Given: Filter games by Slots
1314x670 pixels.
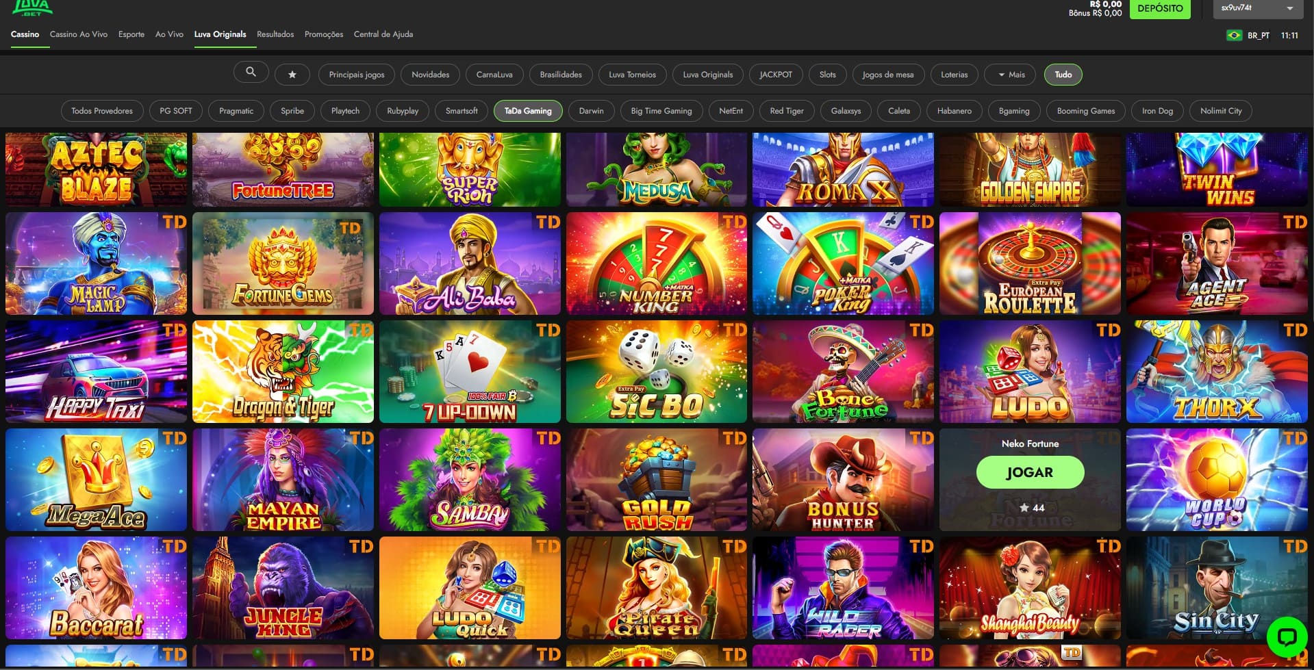Looking at the screenshot, I should click(x=828, y=75).
